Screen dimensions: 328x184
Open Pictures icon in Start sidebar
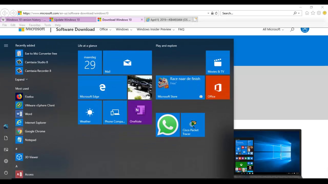click(6, 149)
